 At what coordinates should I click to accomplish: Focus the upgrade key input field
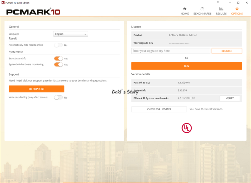pyautogui.click(x=171, y=51)
